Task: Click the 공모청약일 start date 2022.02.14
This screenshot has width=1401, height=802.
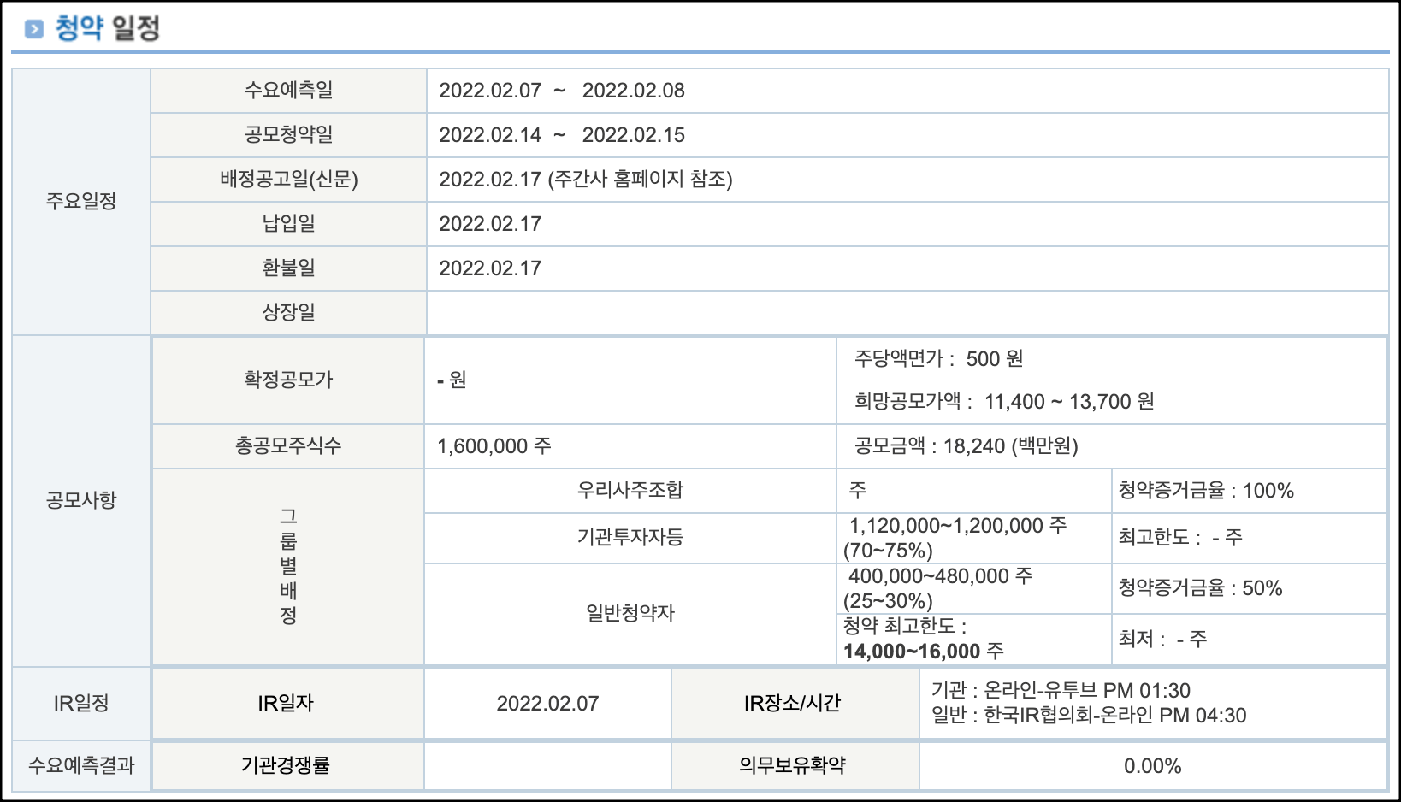Action: tap(490, 135)
